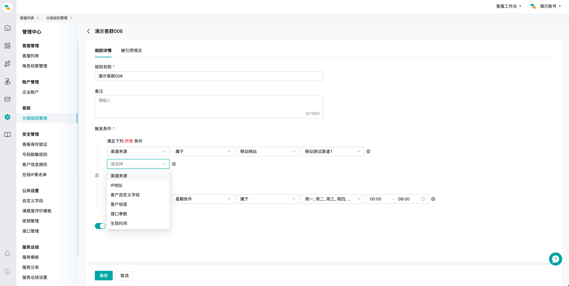Click the 00:00 start time field
This screenshot has height=286, width=569.
pos(378,199)
